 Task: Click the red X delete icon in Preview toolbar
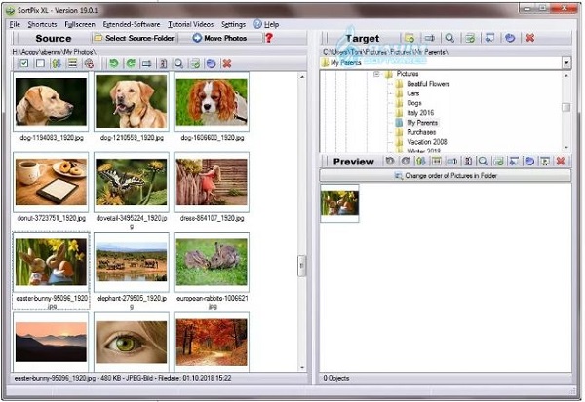point(562,161)
